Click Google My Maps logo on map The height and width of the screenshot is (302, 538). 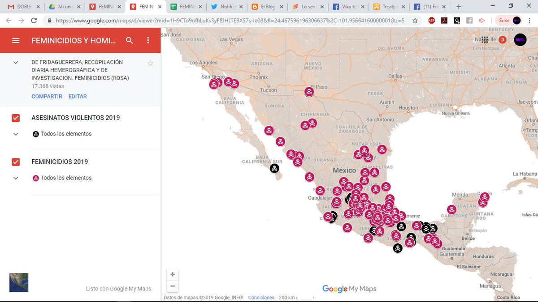(349, 289)
